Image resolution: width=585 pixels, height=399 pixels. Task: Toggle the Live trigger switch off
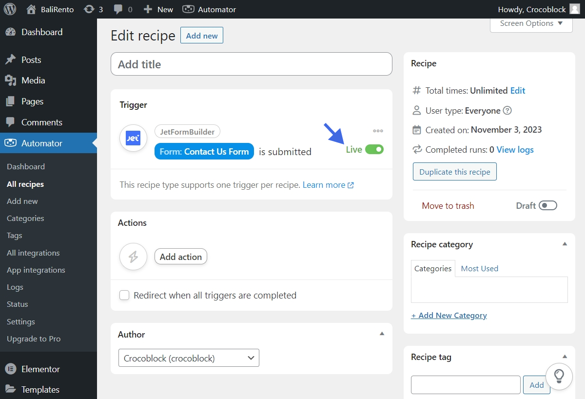coord(374,149)
